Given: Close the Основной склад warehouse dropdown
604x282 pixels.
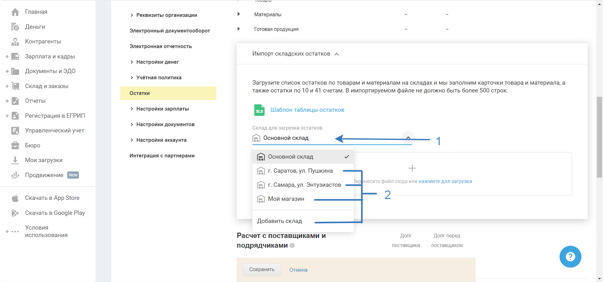Looking at the screenshot, I should 408,138.
